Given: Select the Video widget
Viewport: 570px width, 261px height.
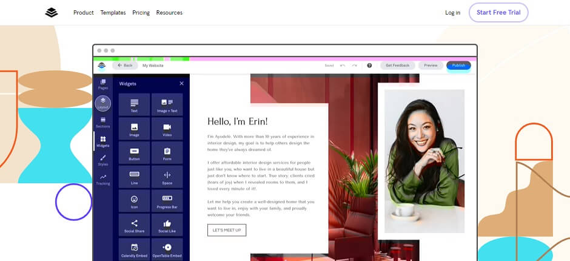Looking at the screenshot, I should (x=167, y=129).
